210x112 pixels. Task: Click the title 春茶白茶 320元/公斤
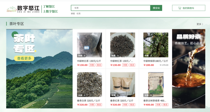coord(89,101)
